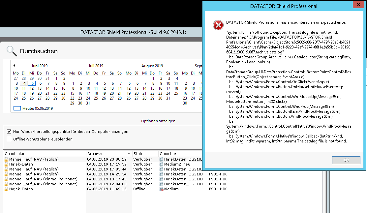Click lock icon of 12:04:00 archive row
Image resolution: width=367 pixels, height=213 pixels.
click(x=6, y=184)
